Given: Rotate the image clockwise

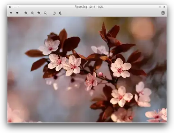Looking at the screenshot, I should tap(61, 13).
